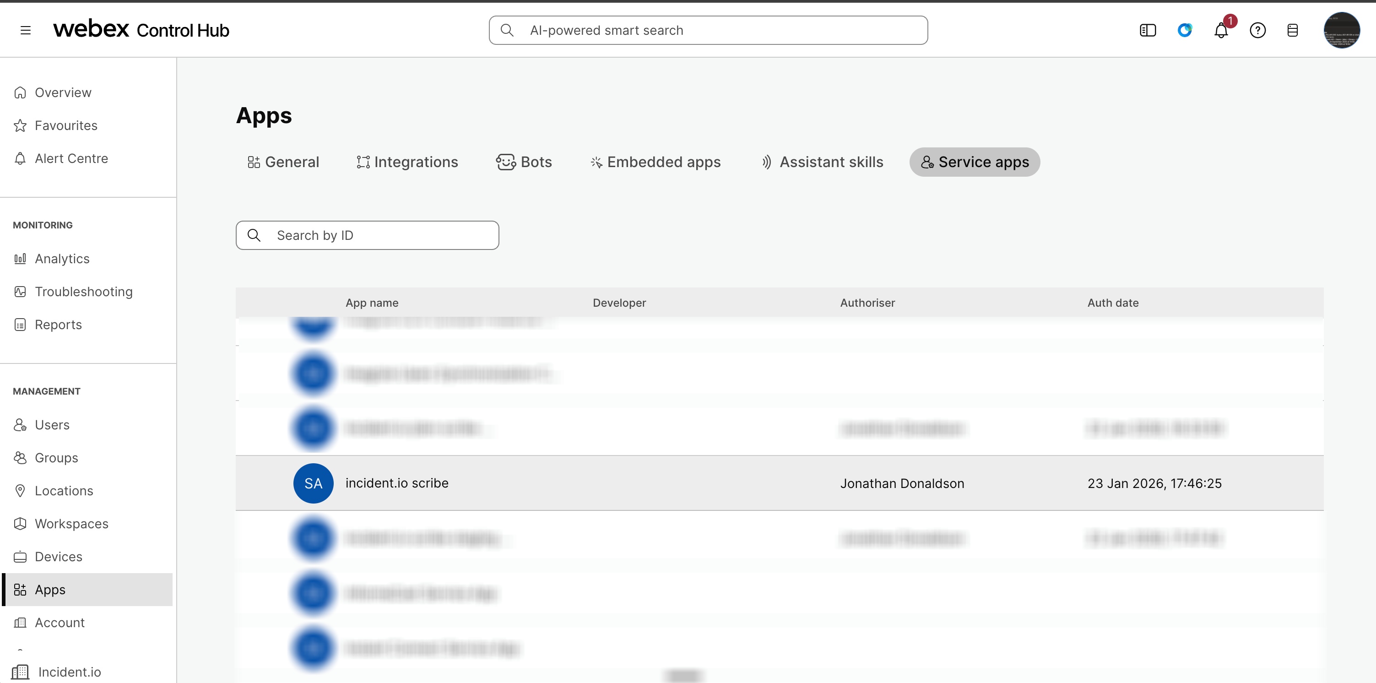Click the star icon beside Favourites
Screen dimensions: 1376x683
coord(20,125)
